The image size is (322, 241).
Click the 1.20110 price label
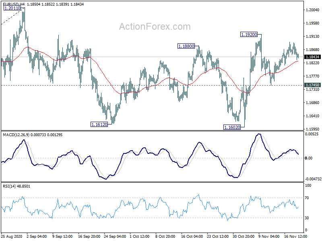(x=12, y=8)
